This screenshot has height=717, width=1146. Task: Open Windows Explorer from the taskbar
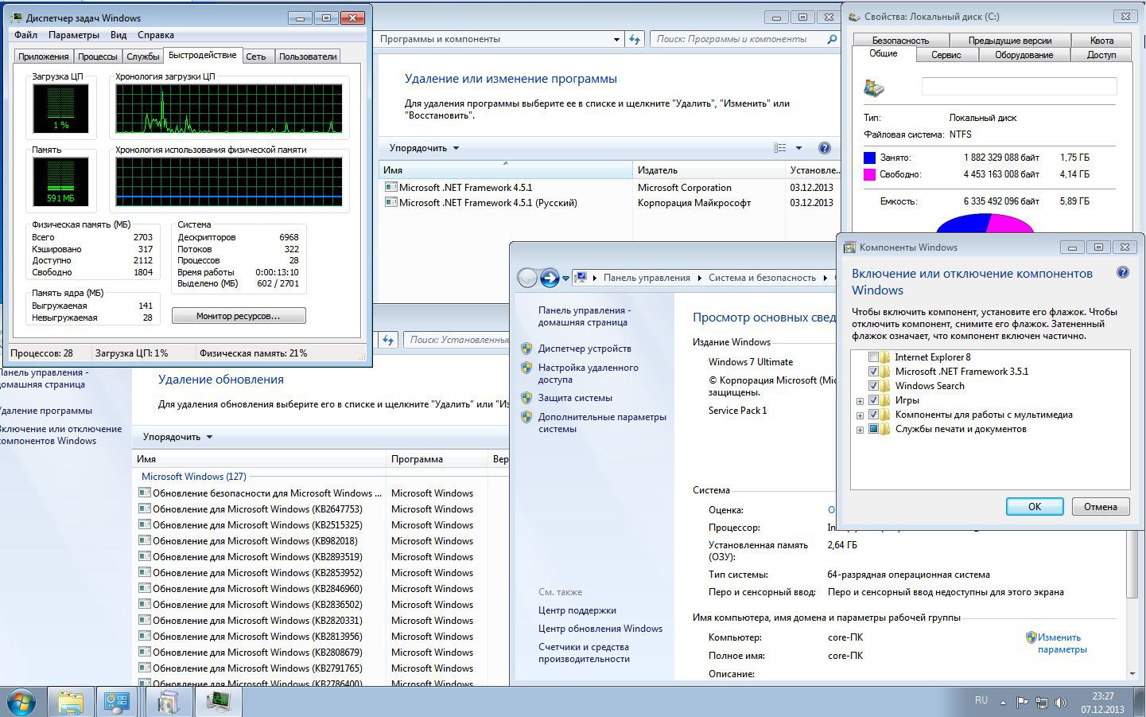(x=71, y=702)
